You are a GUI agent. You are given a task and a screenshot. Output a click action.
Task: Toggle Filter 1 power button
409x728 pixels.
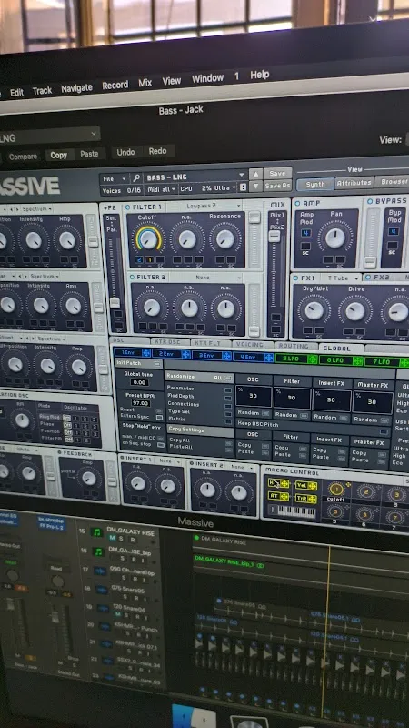tap(126, 207)
